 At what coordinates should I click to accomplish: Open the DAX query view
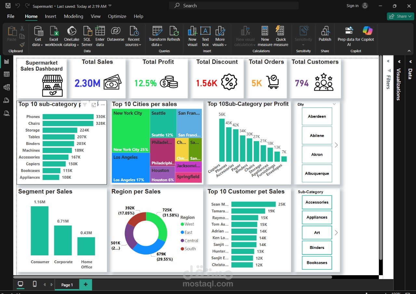point(6,100)
